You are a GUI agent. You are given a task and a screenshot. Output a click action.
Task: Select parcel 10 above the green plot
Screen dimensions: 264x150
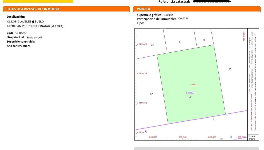[180, 42]
